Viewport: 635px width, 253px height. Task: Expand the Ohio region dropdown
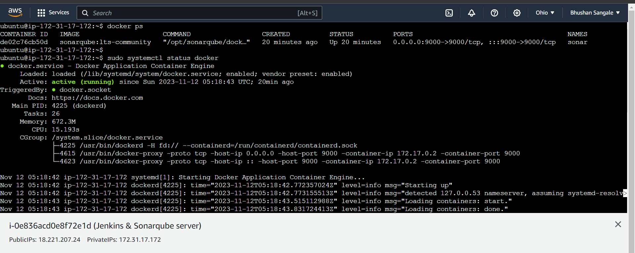click(545, 13)
